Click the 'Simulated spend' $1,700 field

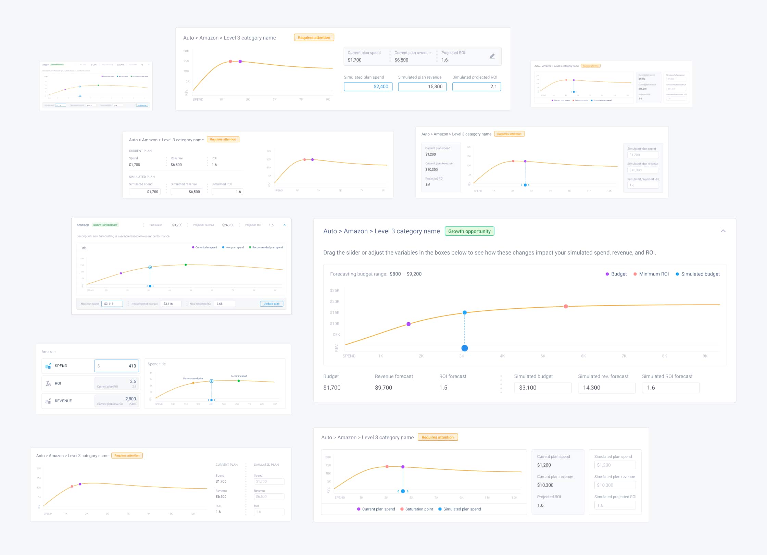coord(144,192)
